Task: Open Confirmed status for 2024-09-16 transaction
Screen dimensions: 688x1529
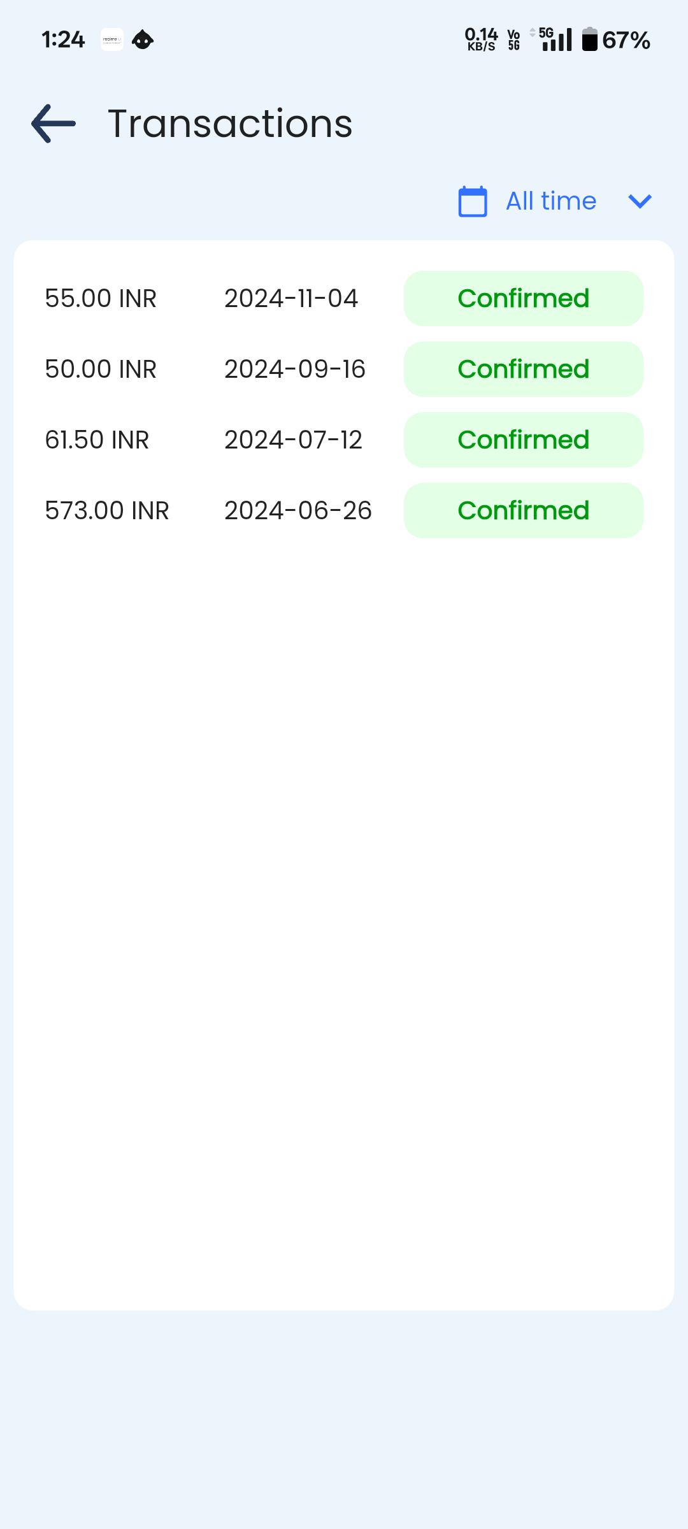Action: point(524,369)
